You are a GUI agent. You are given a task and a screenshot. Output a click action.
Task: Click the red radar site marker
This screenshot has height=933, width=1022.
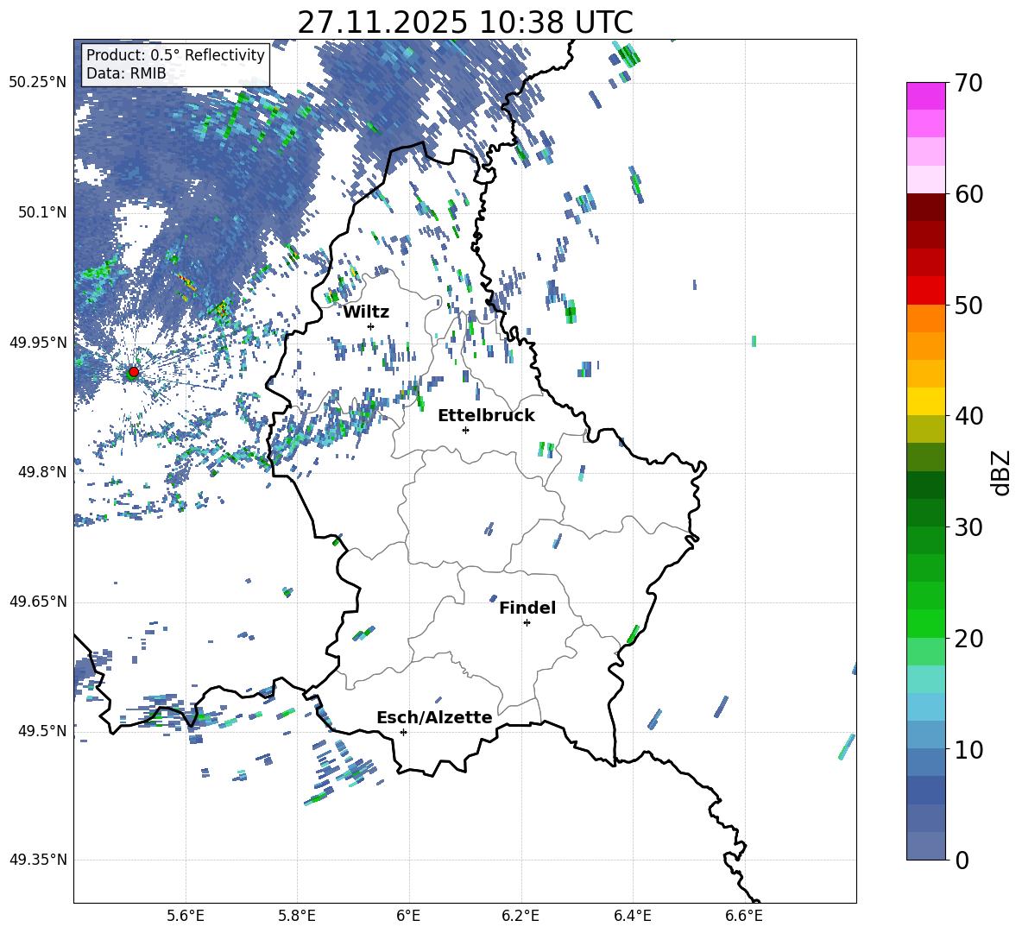coord(134,371)
